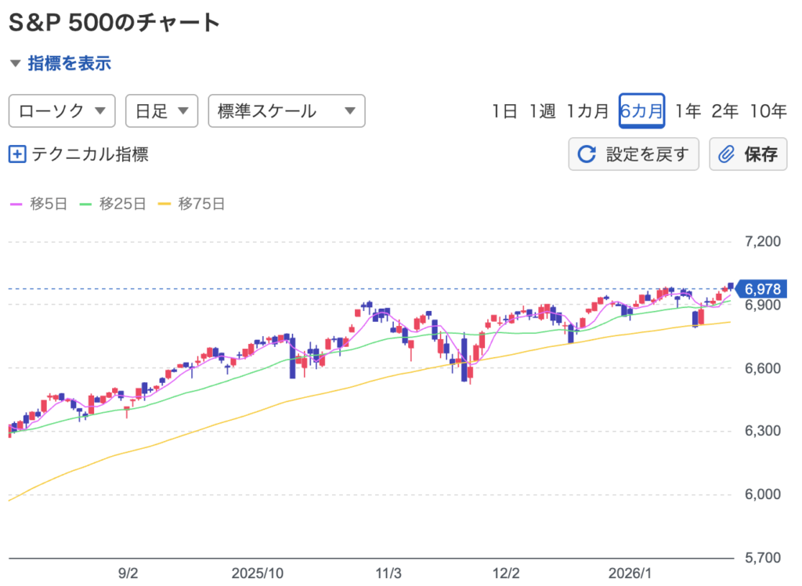Expand the 指標を表示 link
The width and height of the screenshot is (802, 586).
(x=70, y=63)
